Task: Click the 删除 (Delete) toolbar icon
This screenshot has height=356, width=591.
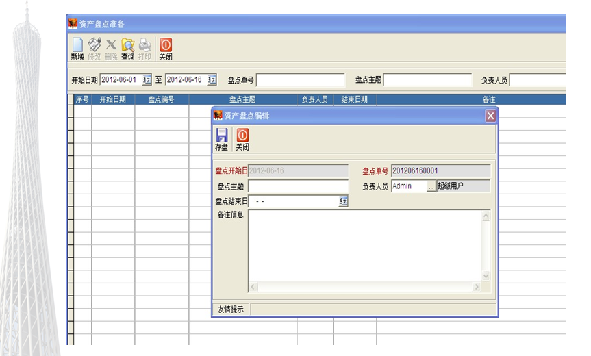Action: (111, 49)
